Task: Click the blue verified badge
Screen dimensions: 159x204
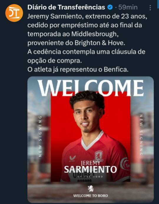Action: tap(110, 7)
